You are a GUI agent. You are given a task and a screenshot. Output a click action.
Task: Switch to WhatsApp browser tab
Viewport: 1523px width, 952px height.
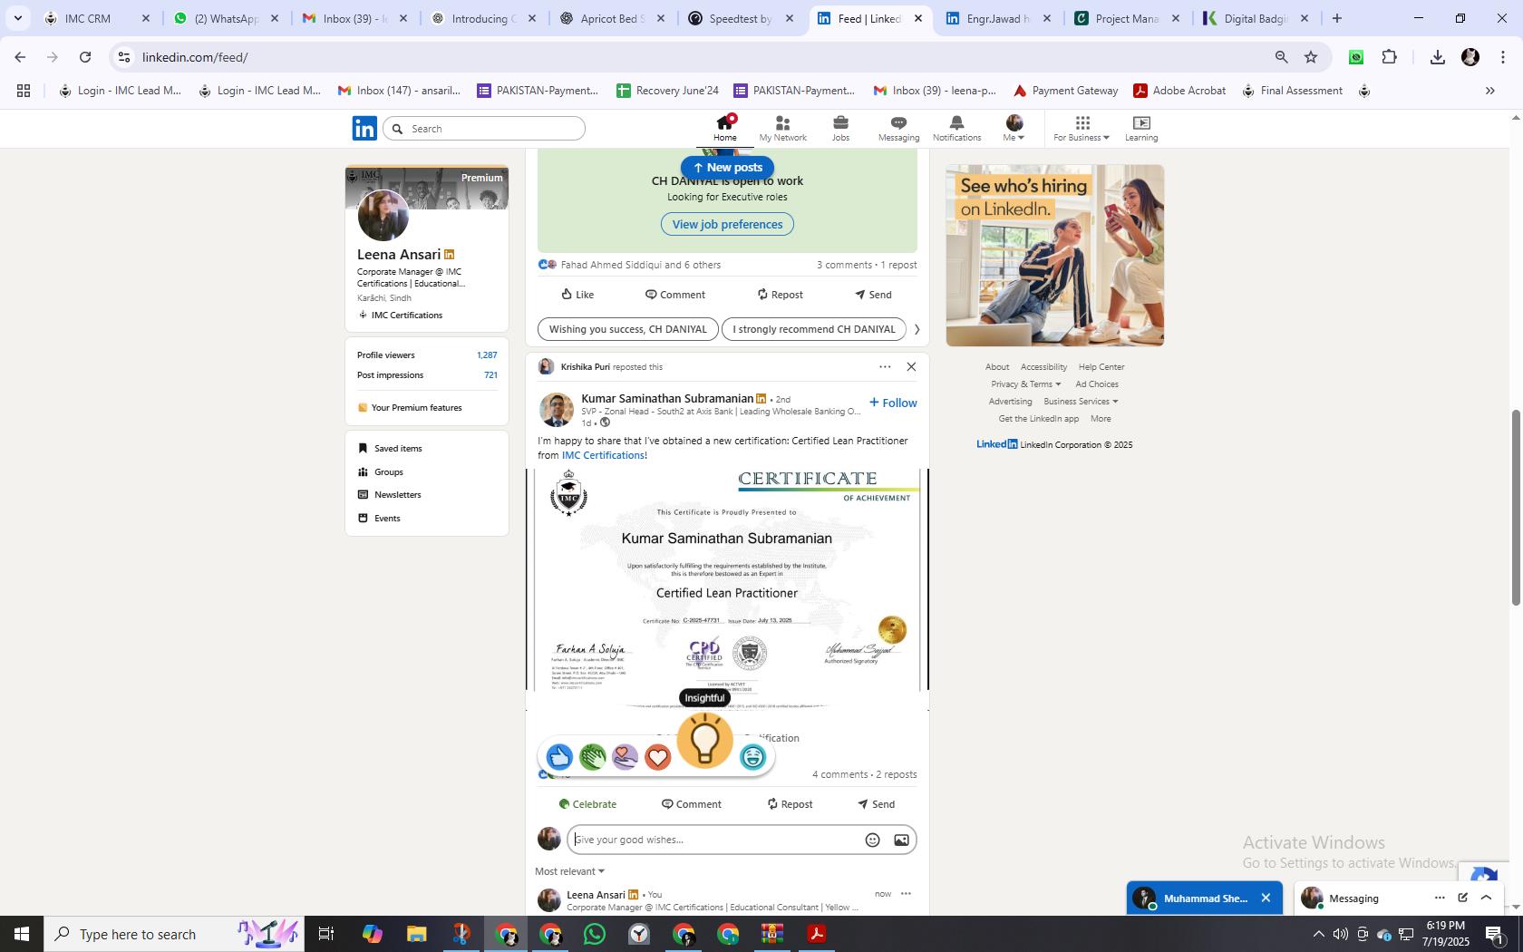[228, 18]
